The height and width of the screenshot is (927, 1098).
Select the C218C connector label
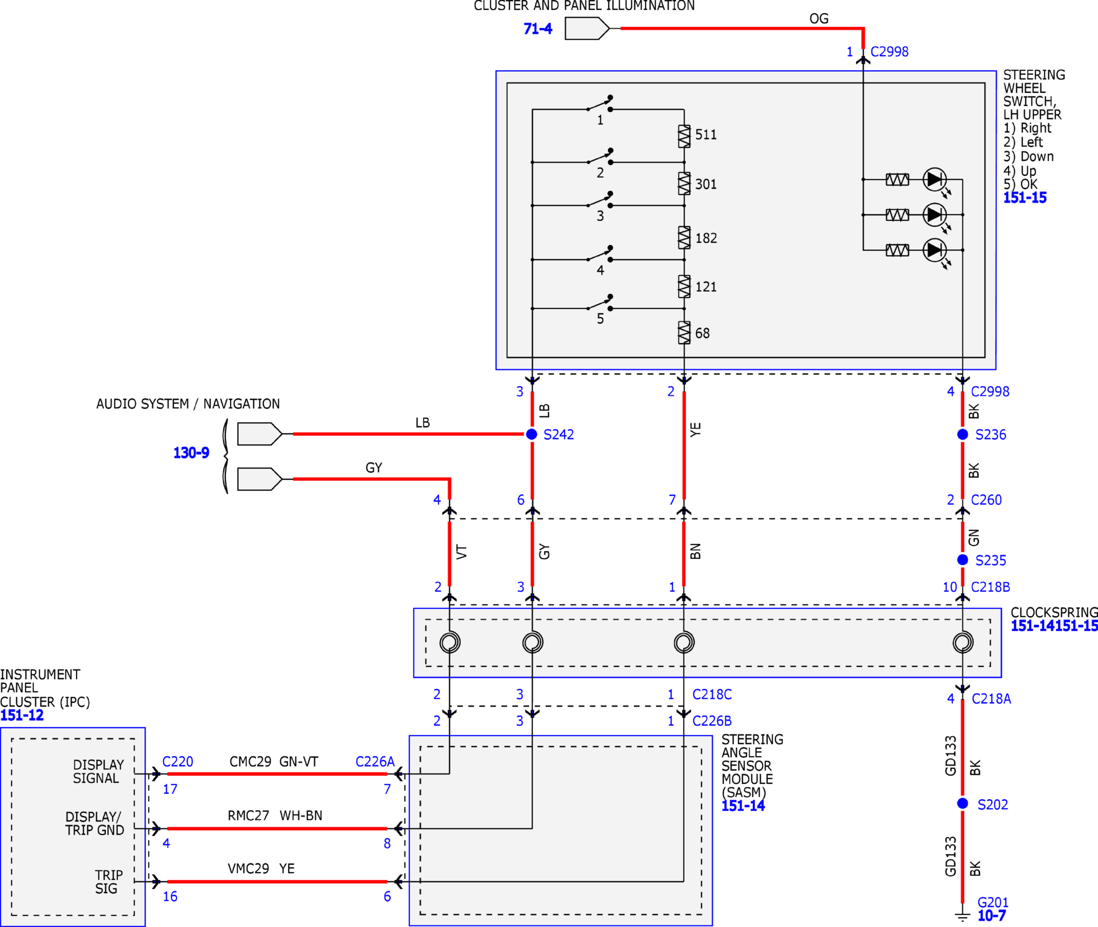[712, 694]
